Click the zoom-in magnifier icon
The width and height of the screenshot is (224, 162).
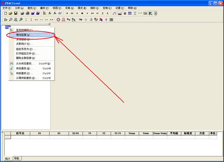11,19
